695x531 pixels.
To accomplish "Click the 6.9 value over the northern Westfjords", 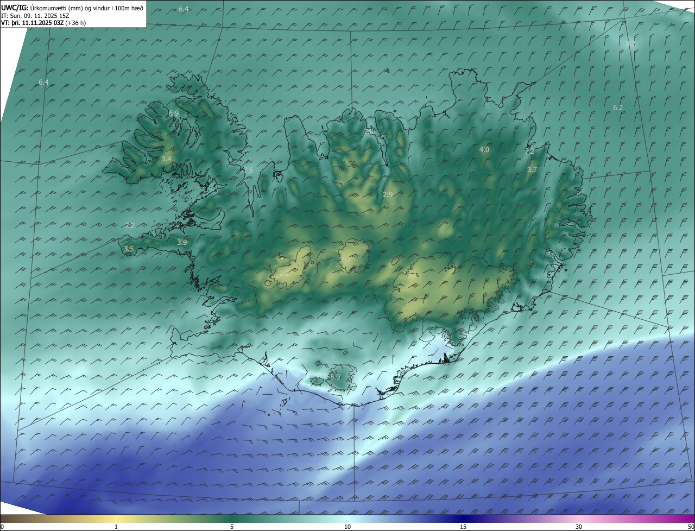I will 174,113.
